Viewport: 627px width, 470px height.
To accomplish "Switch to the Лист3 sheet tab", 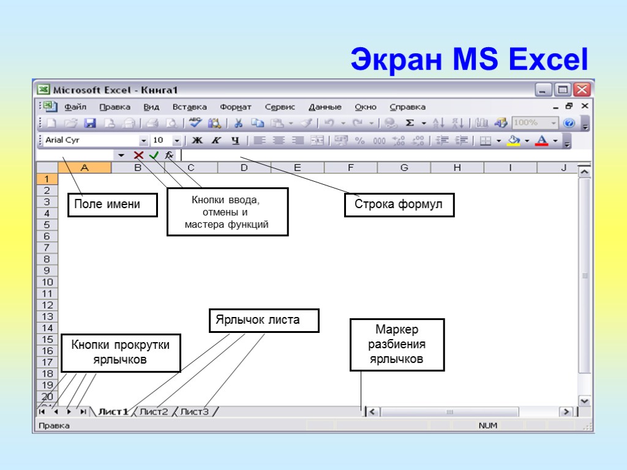I will 194,412.
